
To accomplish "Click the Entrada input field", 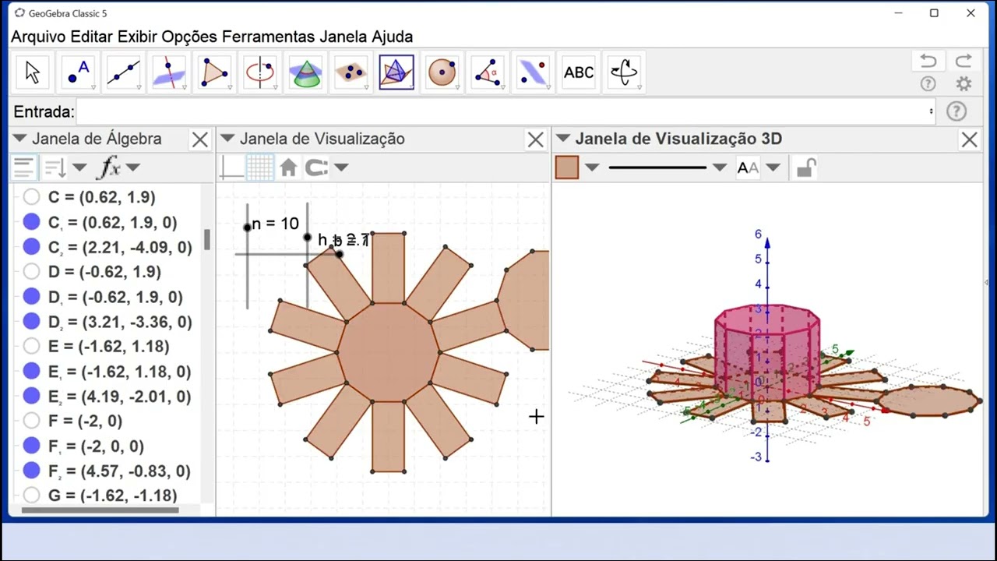I will (x=506, y=111).
